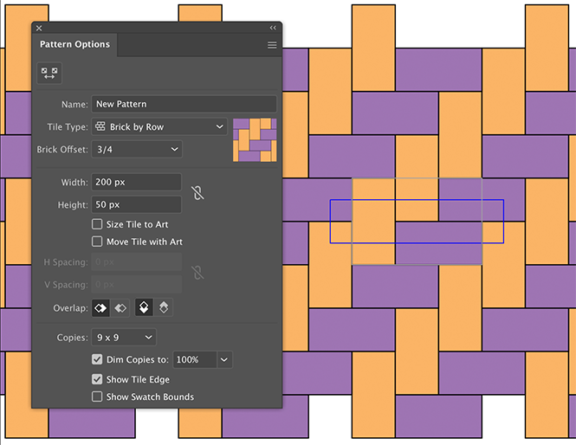Select the Top in Front overlap option

(144, 307)
